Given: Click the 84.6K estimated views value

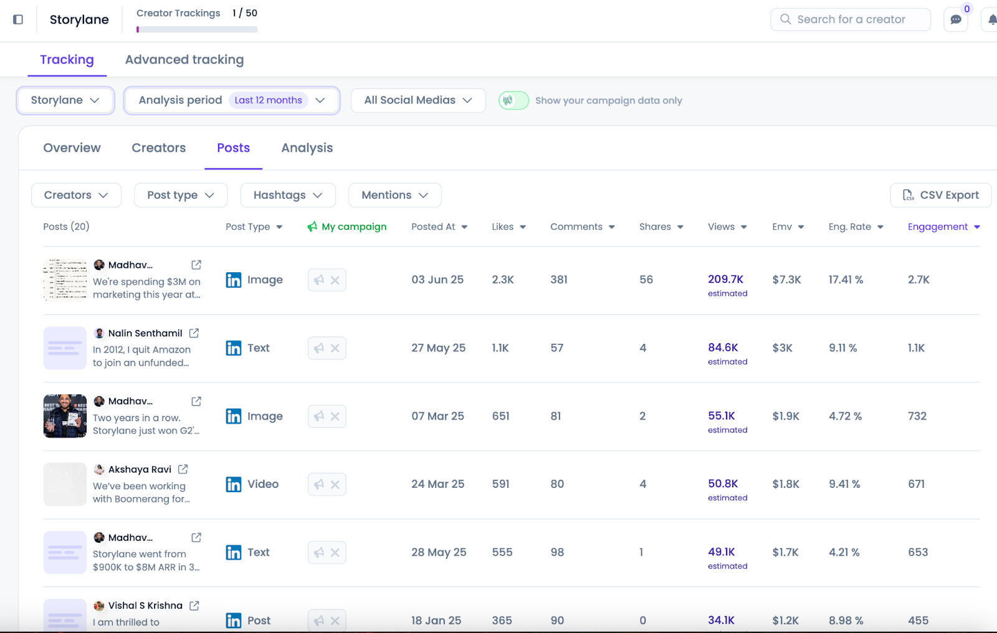Looking at the screenshot, I should point(723,348).
